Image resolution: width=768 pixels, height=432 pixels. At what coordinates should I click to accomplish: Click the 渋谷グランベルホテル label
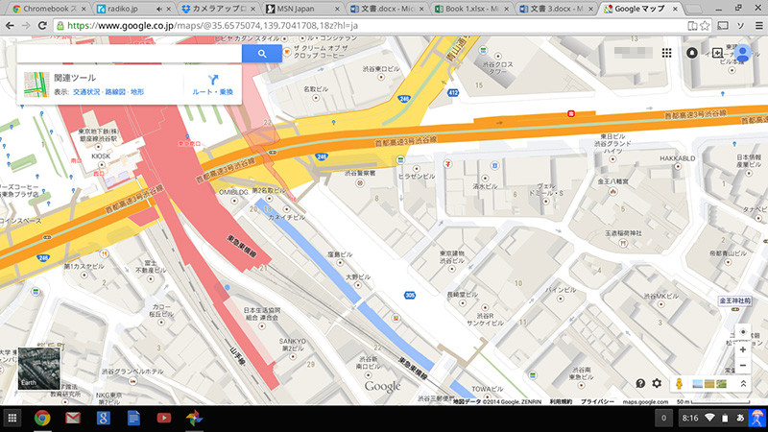coord(132,372)
